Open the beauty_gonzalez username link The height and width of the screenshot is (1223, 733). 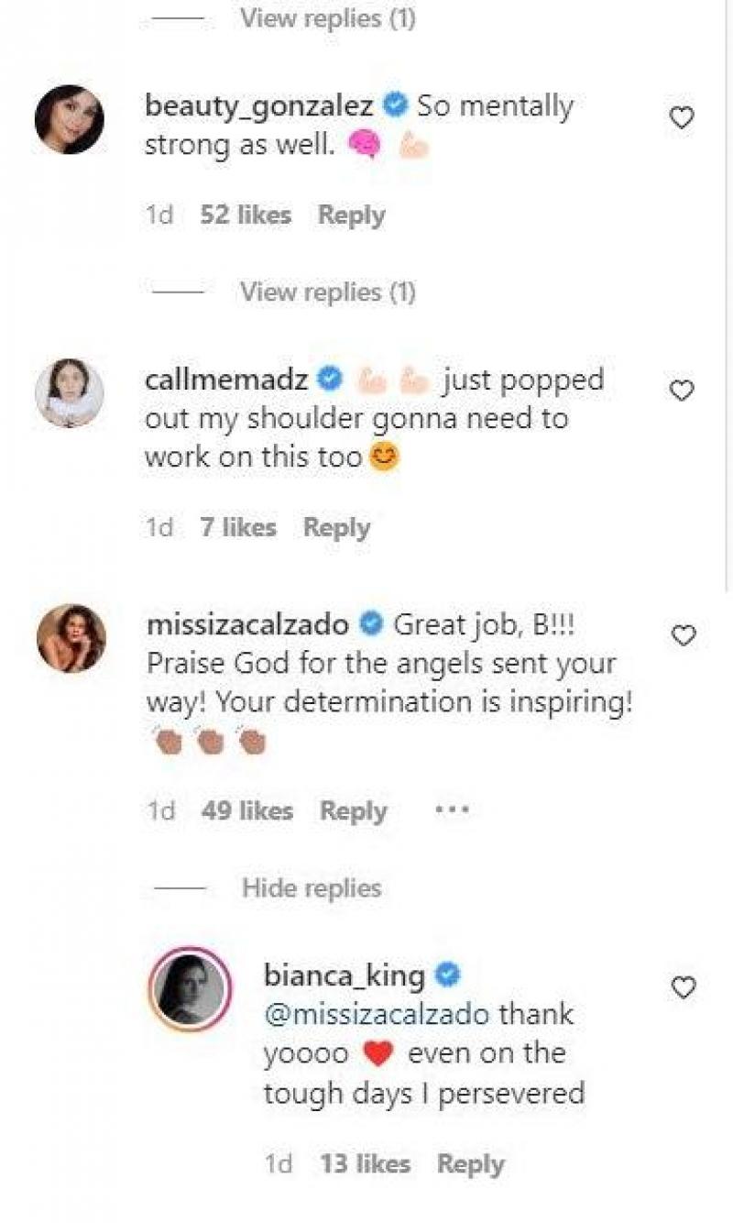[259, 106]
